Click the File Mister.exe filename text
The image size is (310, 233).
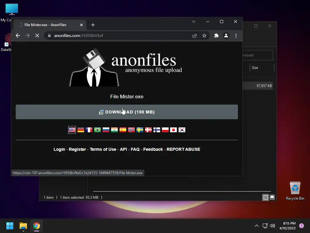pos(127,96)
